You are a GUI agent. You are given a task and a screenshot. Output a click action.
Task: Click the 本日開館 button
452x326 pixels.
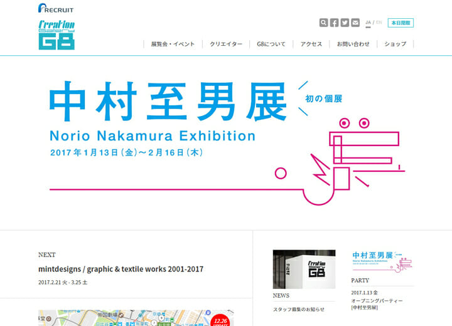(x=401, y=23)
